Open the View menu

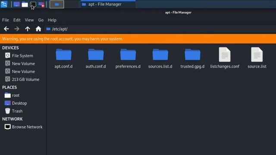pyautogui.click(x=29, y=20)
